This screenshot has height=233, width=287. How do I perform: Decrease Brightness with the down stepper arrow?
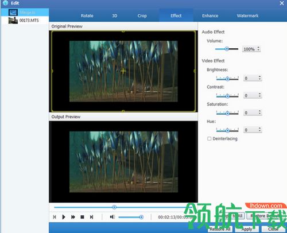click(x=259, y=79)
